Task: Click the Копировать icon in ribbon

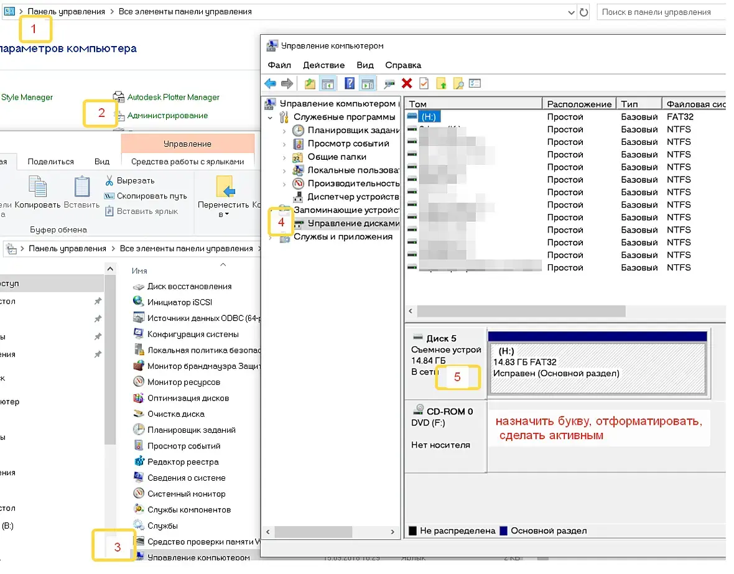Action: pyautogui.click(x=37, y=186)
